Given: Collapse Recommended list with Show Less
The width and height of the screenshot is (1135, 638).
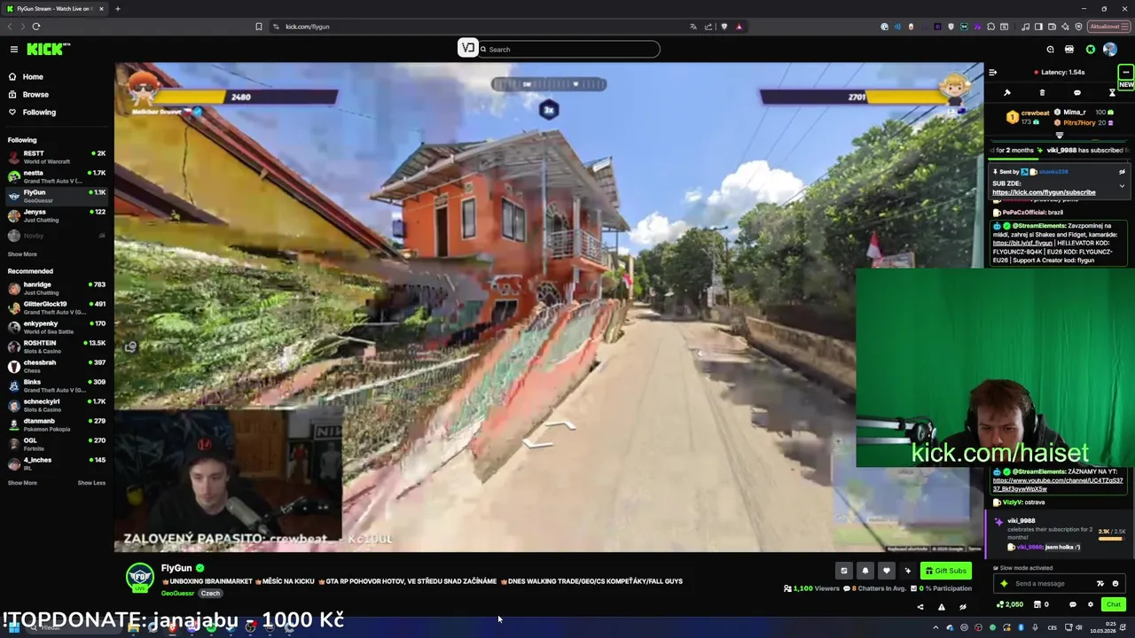Looking at the screenshot, I should click(91, 483).
